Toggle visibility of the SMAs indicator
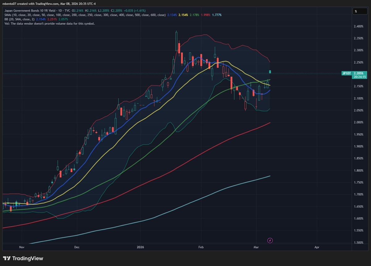 (x=9, y=15)
